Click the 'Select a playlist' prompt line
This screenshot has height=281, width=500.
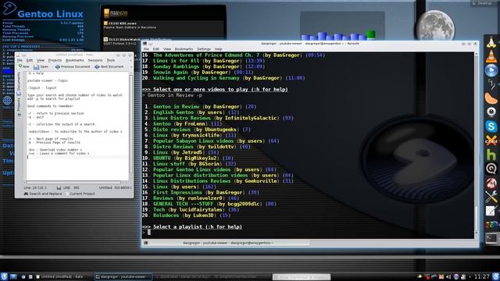192,227
